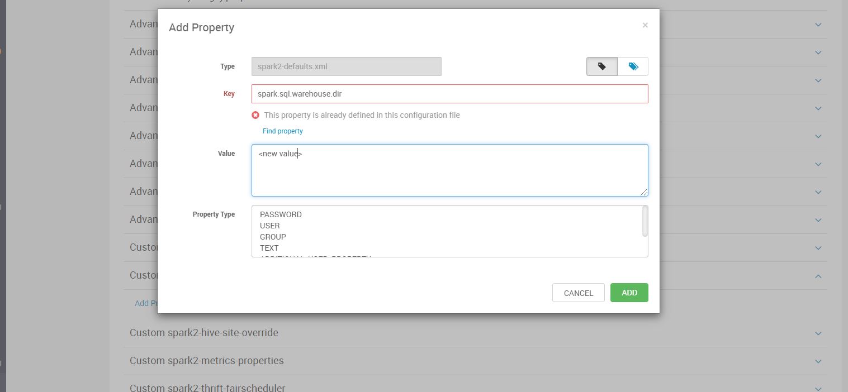This screenshot has height=392, width=848.
Task: Click the red error indicator icon
Action: (255, 115)
